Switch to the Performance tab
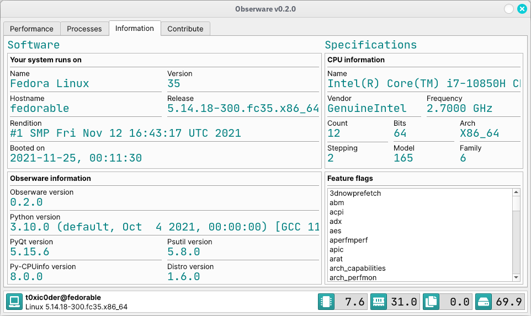Image resolution: width=531 pixels, height=316 pixels. coord(32,29)
